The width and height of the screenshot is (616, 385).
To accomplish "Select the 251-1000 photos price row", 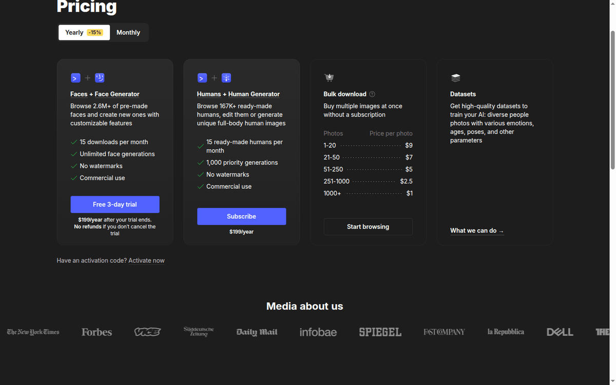I will [368, 181].
